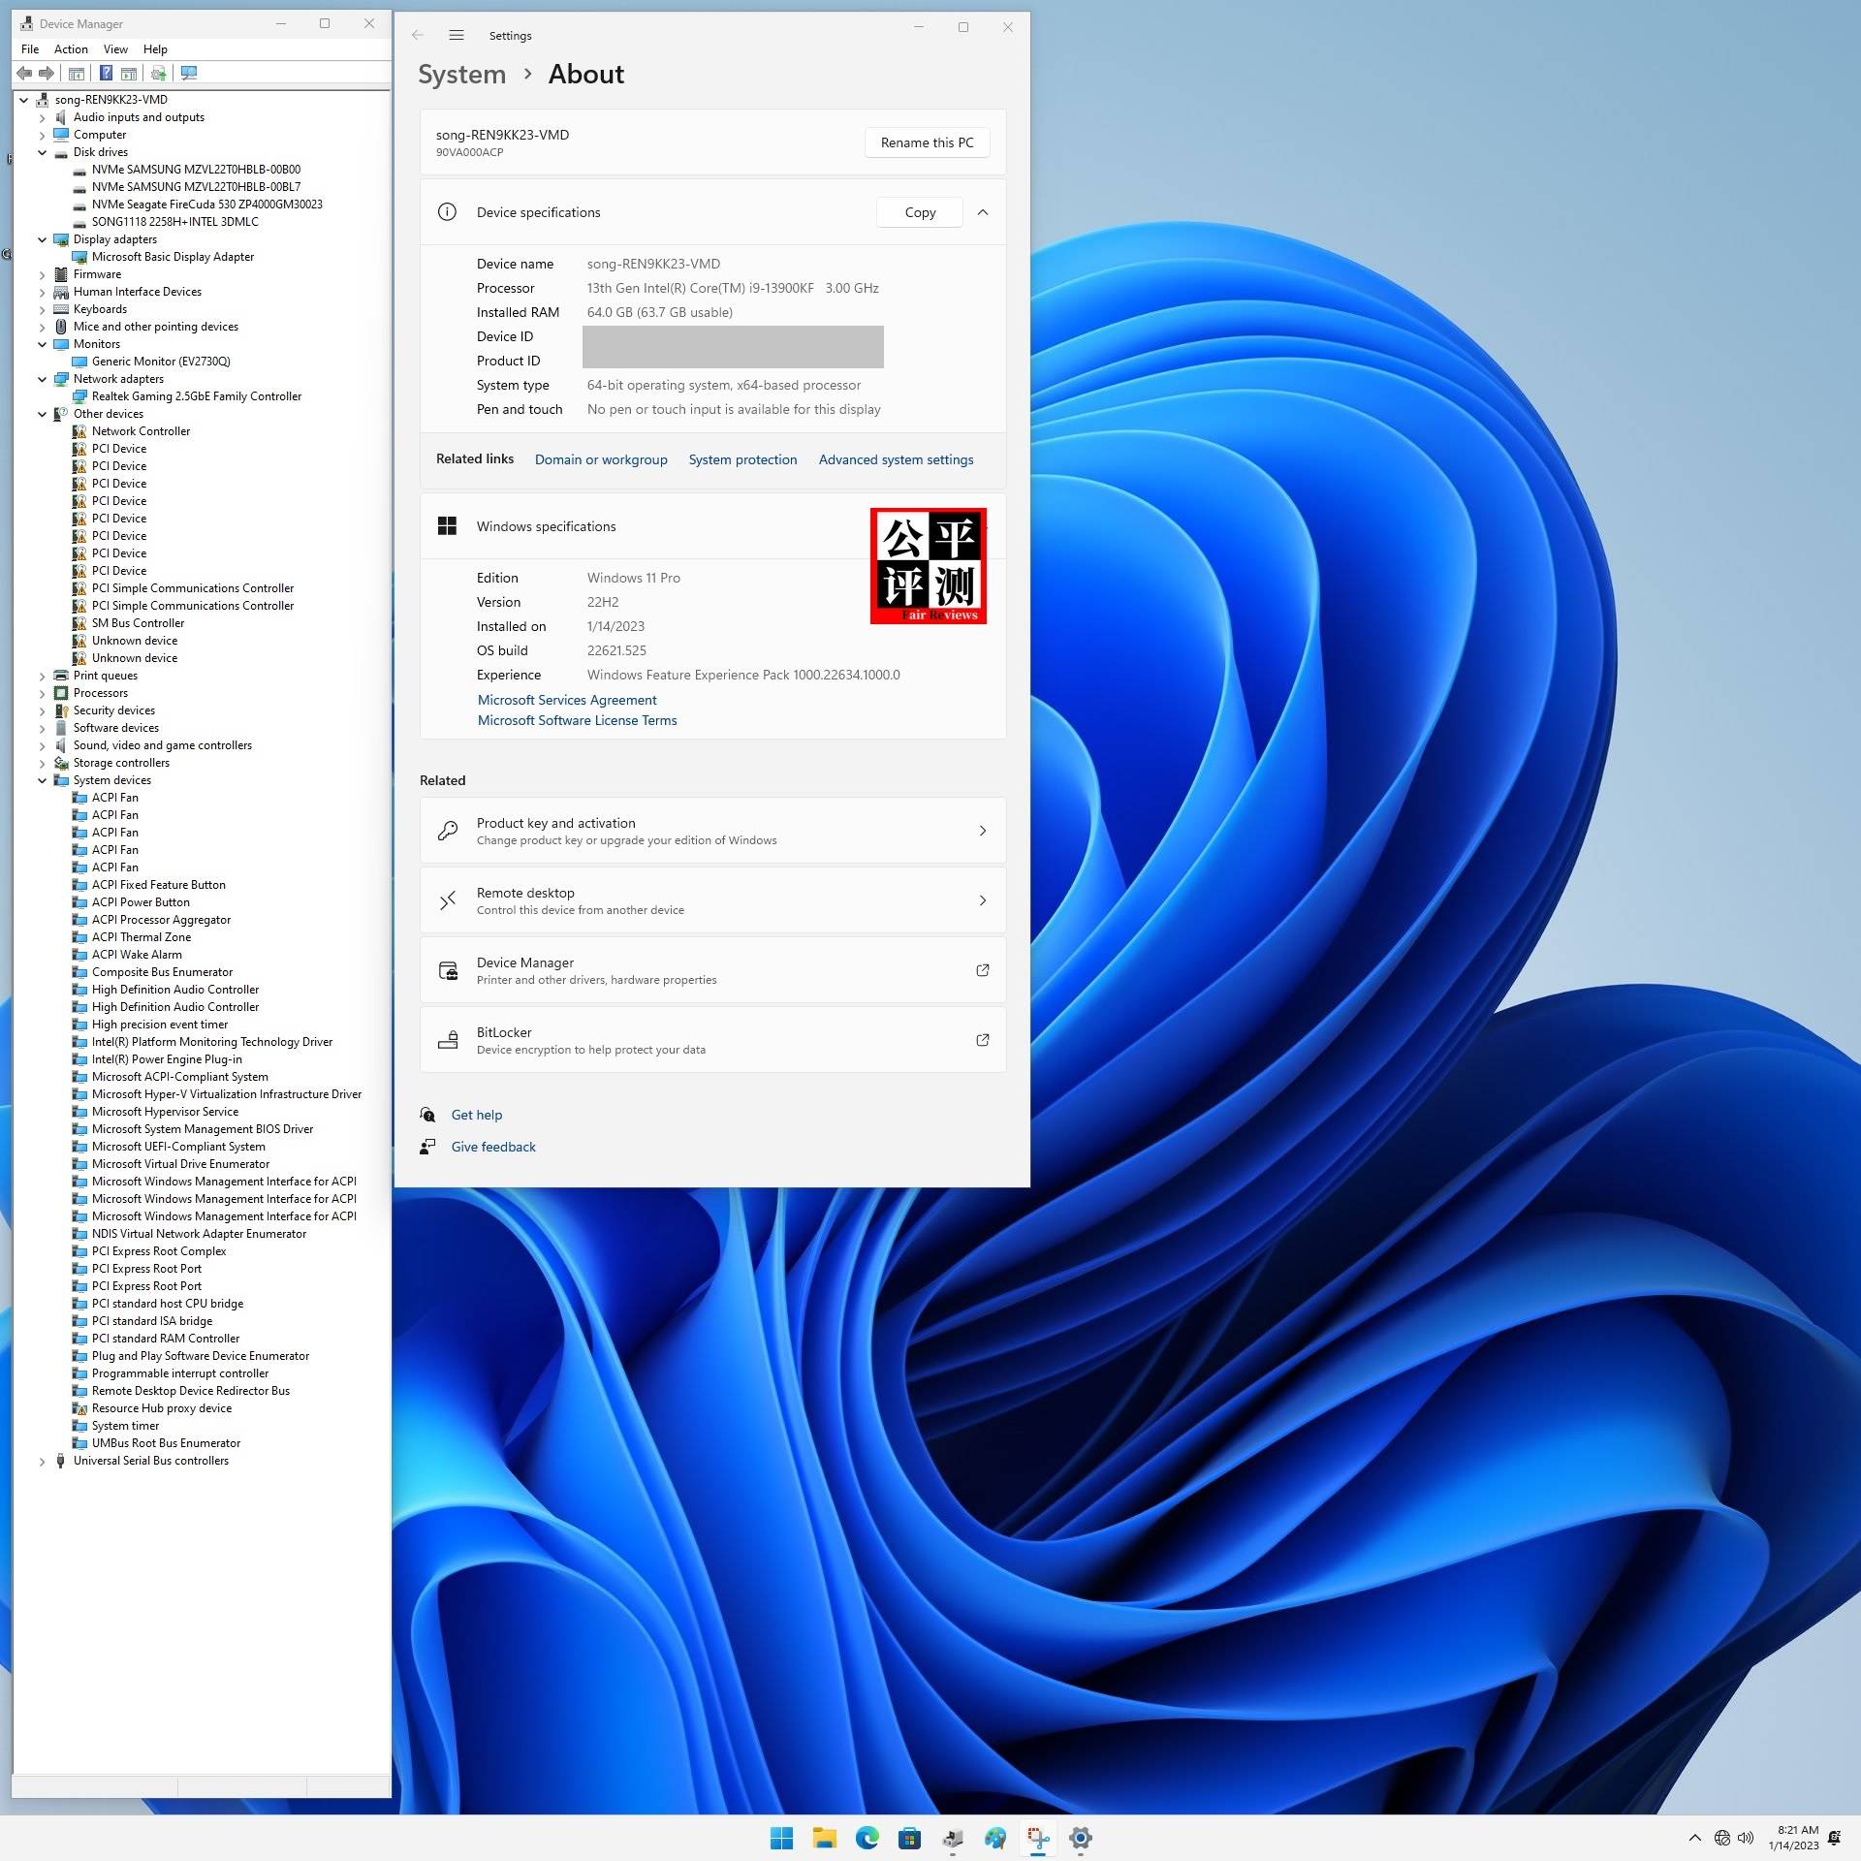Select the SM Bus Controller device
This screenshot has width=1861, height=1861.
tap(138, 623)
